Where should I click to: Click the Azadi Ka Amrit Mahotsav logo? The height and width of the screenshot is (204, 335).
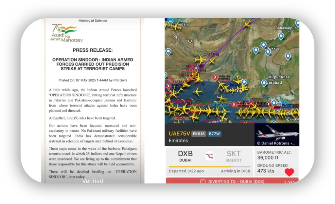[x=66, y=33]
